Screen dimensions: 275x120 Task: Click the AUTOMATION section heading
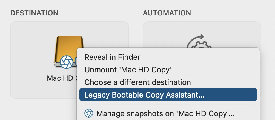(167, 13)
